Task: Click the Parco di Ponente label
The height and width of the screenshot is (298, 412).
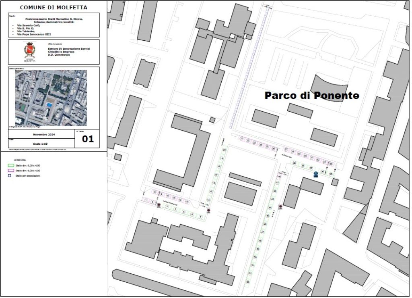Action: pos(311,96)
